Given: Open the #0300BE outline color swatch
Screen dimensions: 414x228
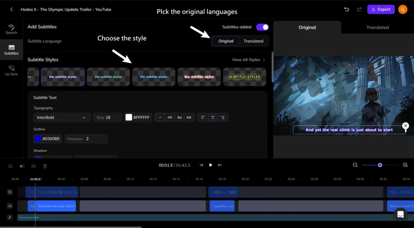Looking at the screenshot, I should pyautogui.click(x=38, y=139).
